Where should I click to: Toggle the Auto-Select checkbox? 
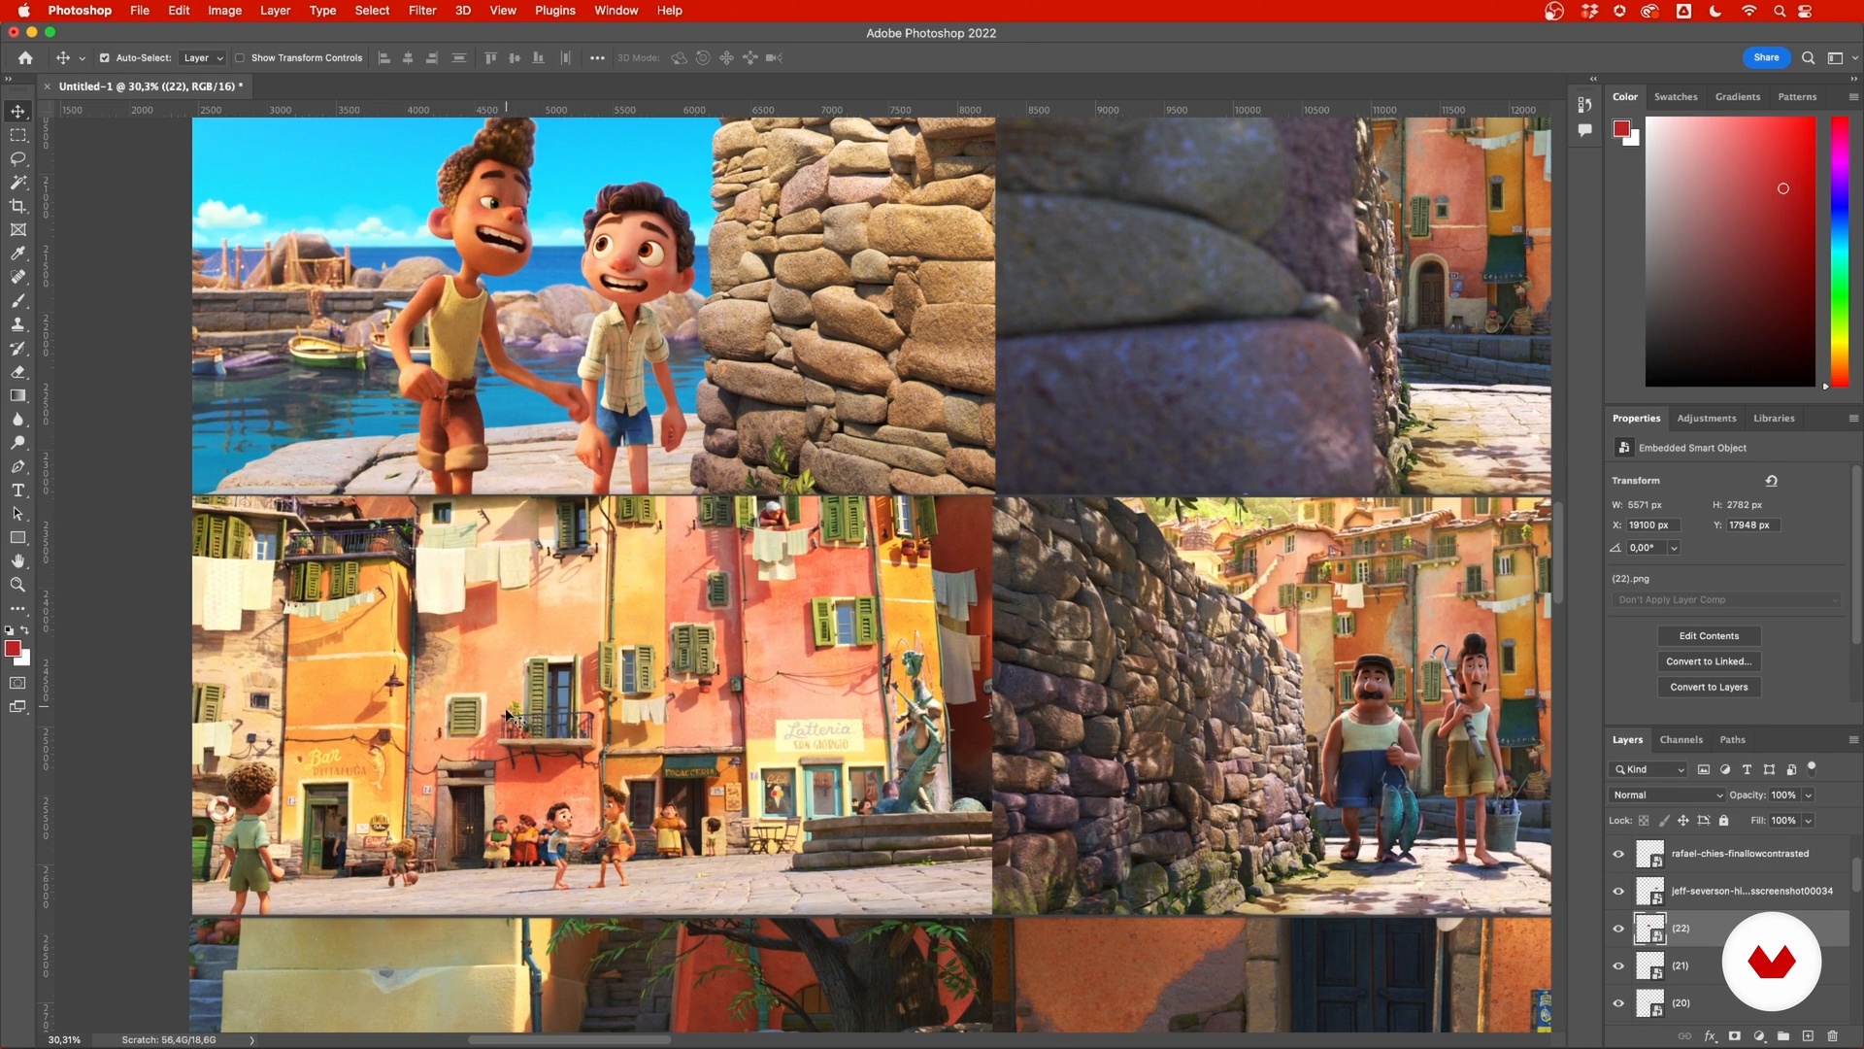coord(105,58)
